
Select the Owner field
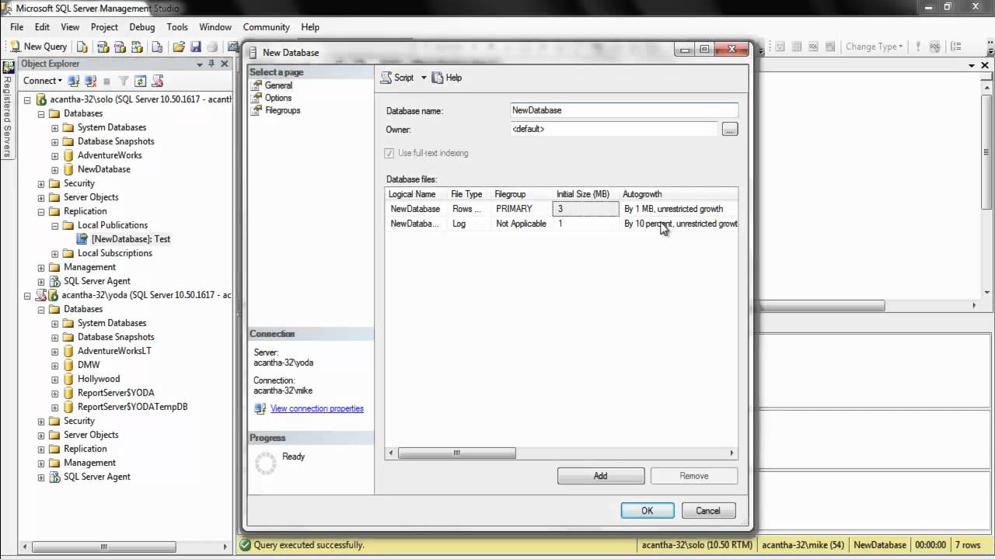tap(614, 130)
